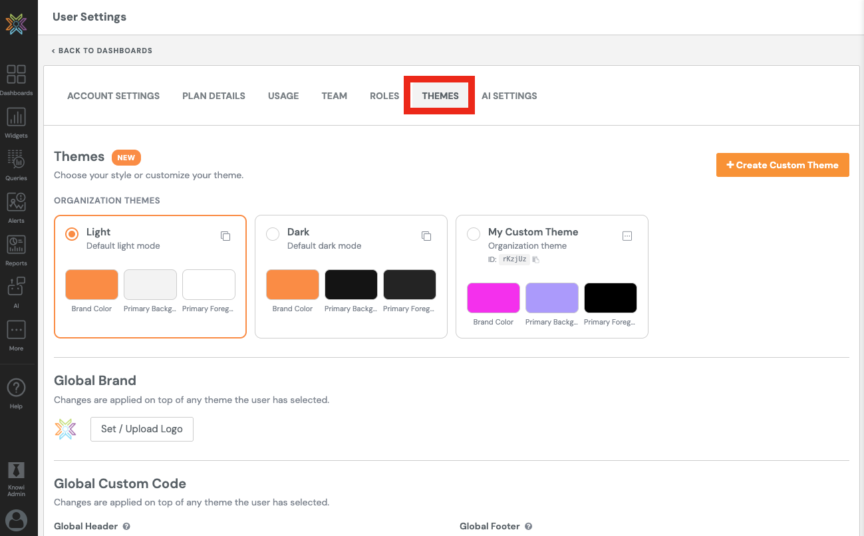Select My Custom Theme radio button
864x536 pixels.
coord(474,234)
